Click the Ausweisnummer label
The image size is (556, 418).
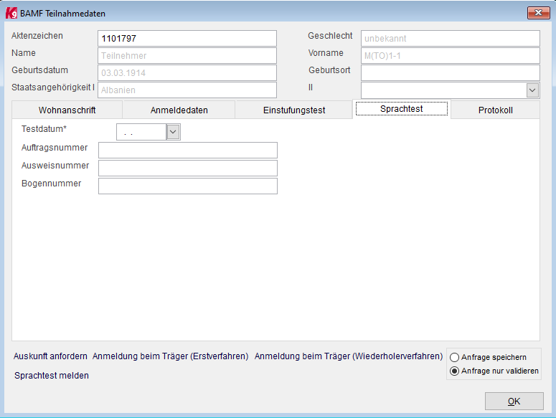(55, 166)
